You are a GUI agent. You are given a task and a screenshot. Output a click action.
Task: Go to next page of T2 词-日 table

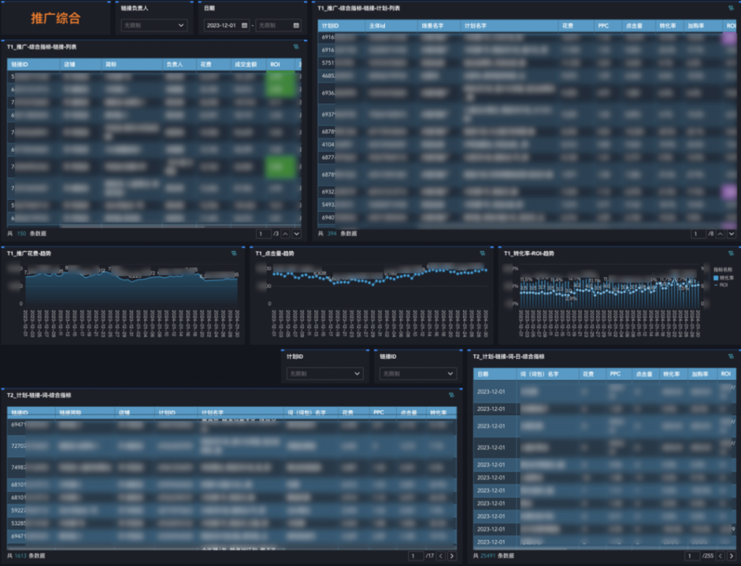[732, 556]
